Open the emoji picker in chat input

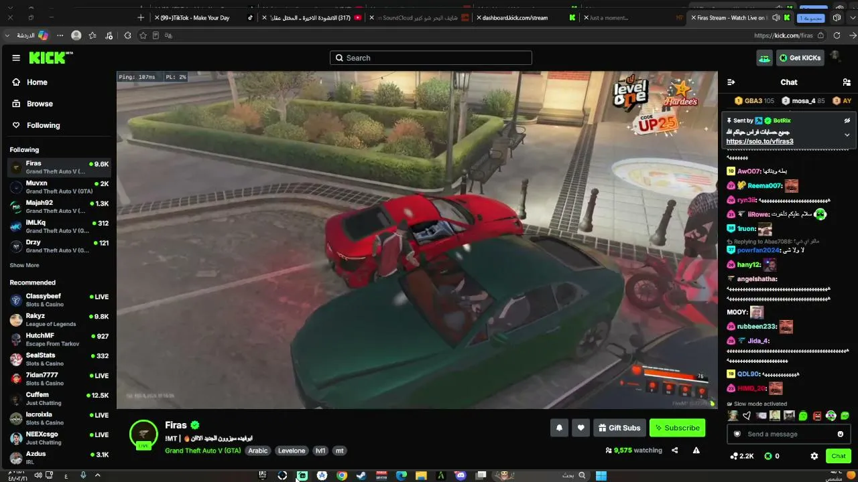(x=841, y=434)
